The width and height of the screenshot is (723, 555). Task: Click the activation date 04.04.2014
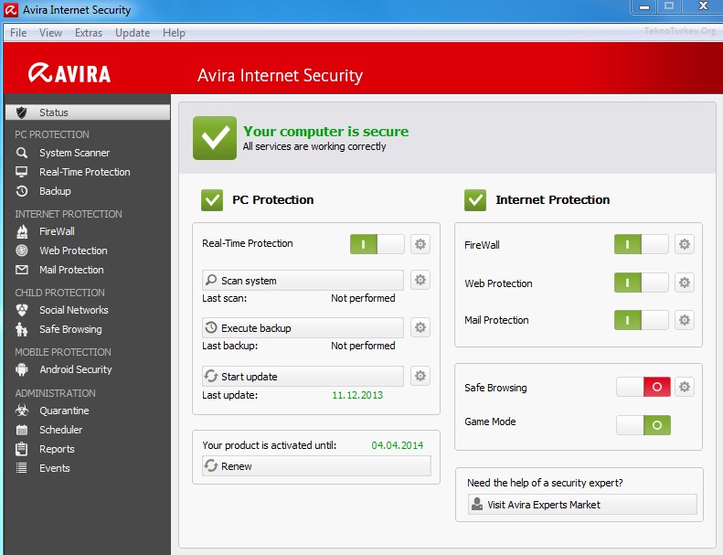[398, 445]
